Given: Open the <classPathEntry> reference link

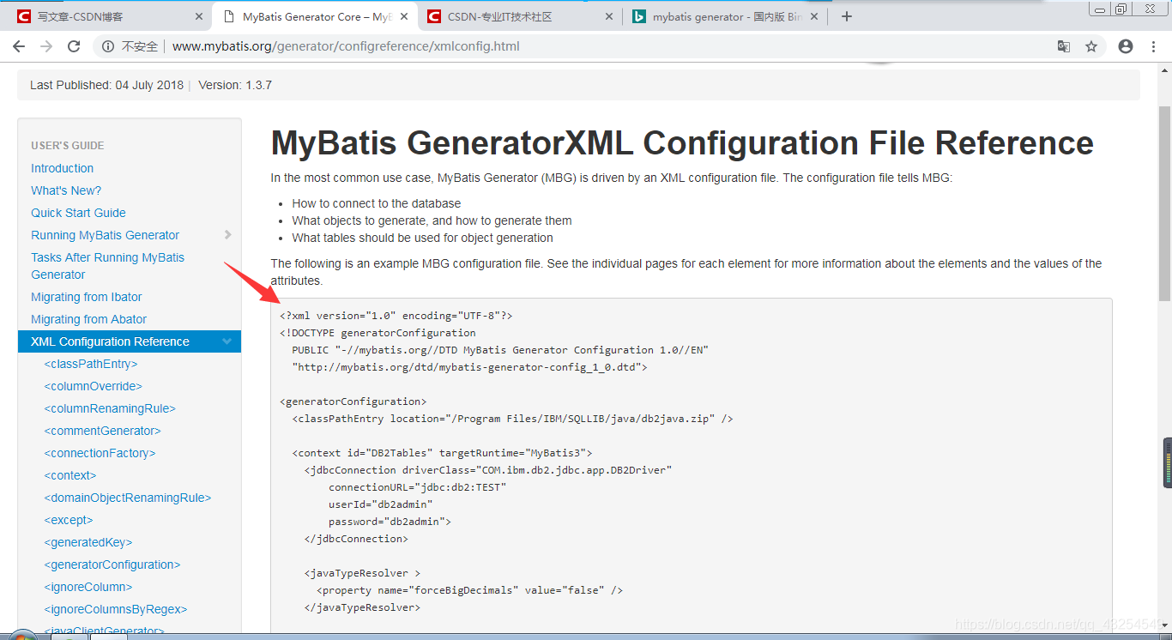Looking at the screenshot, I should (91, 364).
